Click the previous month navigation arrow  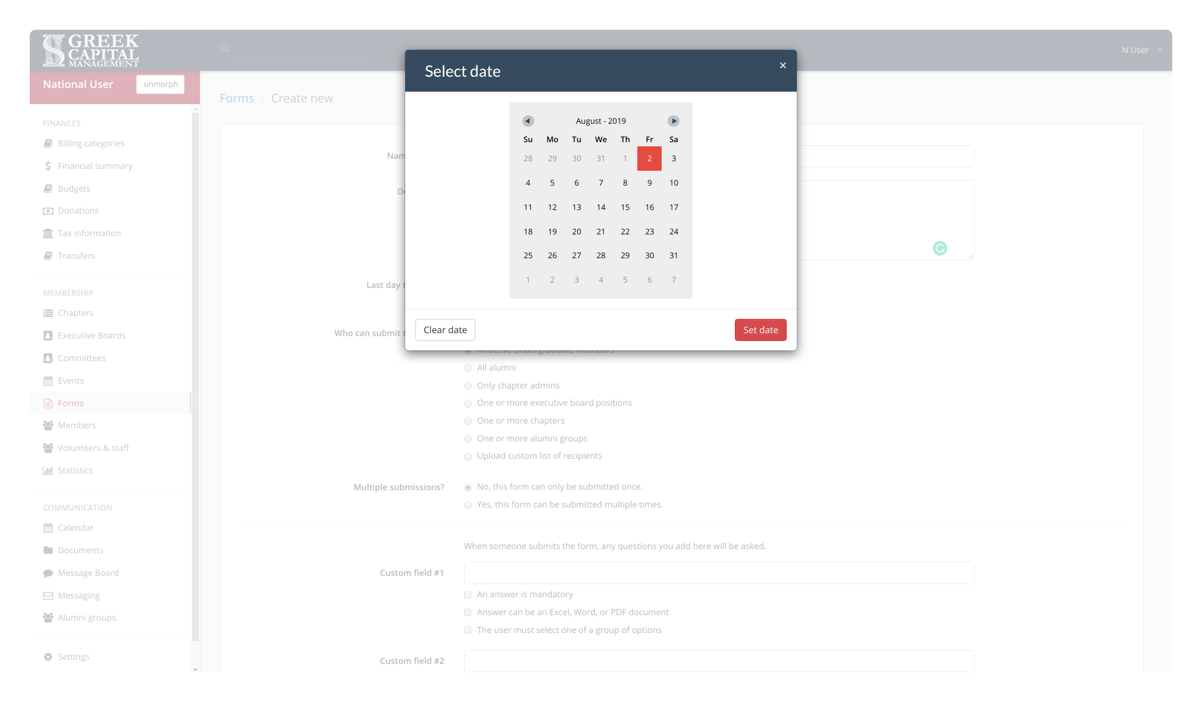point(527,120)
